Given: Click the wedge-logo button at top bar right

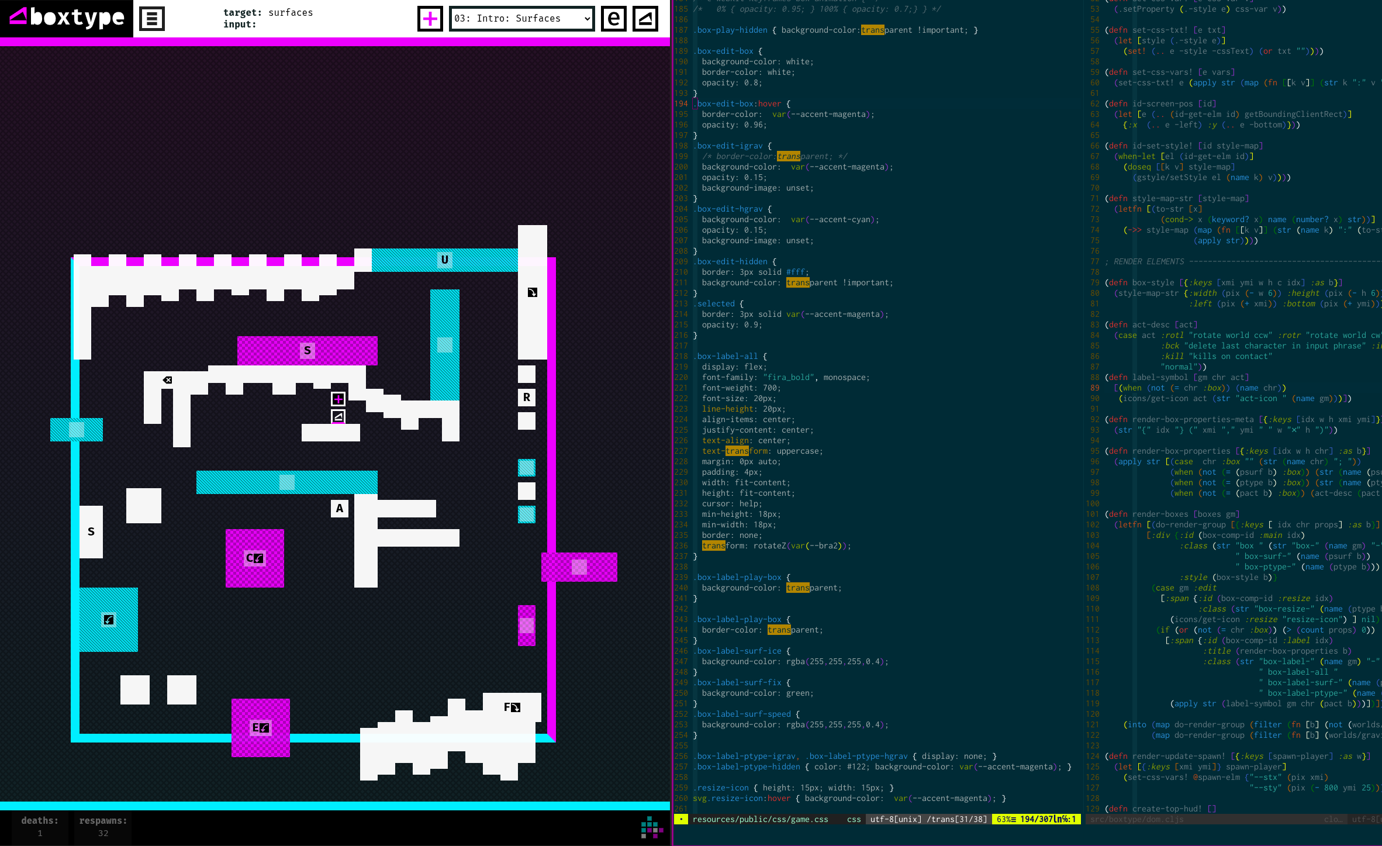Looking at the screenshot, I should [x=645, y=19].
